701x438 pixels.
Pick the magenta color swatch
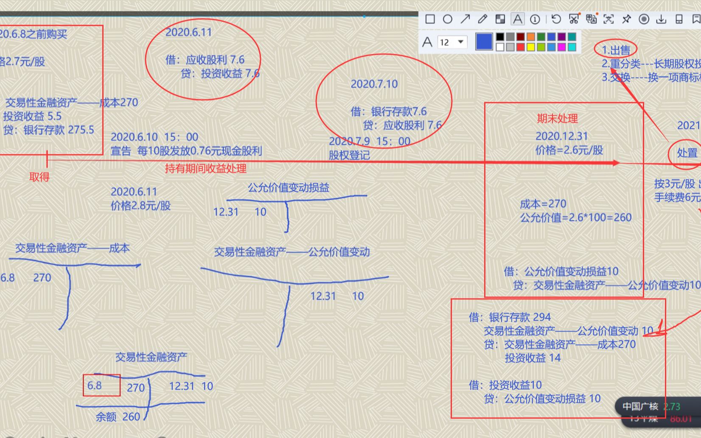(561, 47)
